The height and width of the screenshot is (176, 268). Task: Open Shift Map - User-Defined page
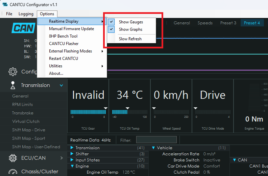[36, 147]
